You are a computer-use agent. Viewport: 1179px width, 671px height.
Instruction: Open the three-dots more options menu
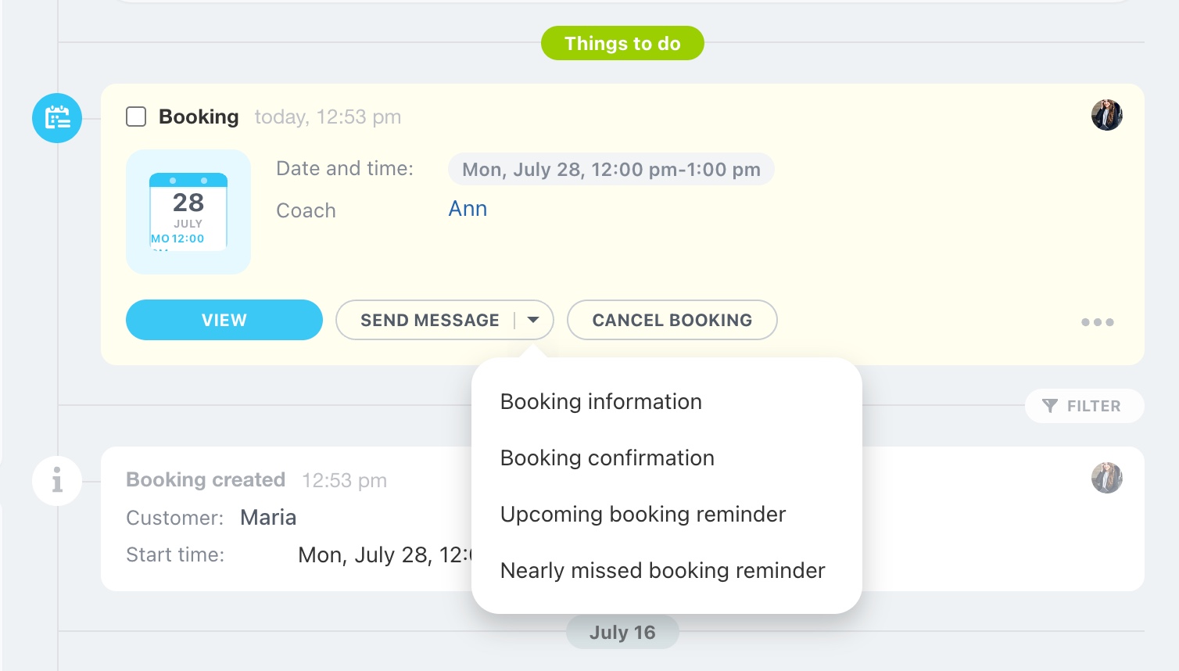tap(1097, 322)
